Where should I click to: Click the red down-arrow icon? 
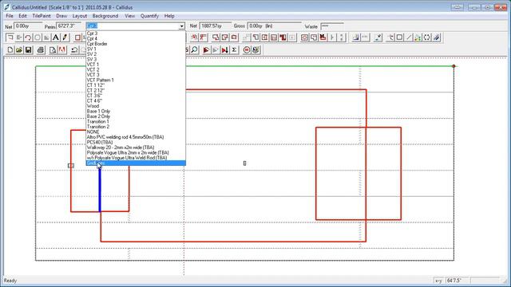tap(225, 49)
